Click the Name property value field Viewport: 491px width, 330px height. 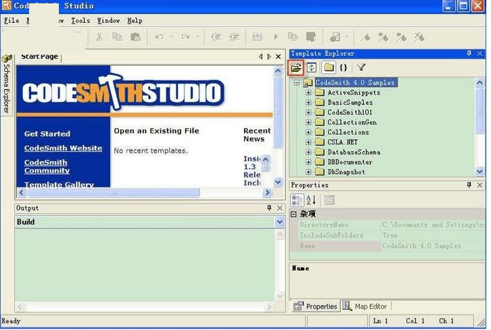pos(432,246)
